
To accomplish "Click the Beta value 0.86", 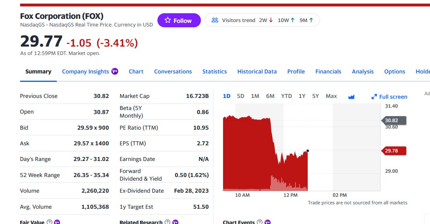I will tap(203, 112).
